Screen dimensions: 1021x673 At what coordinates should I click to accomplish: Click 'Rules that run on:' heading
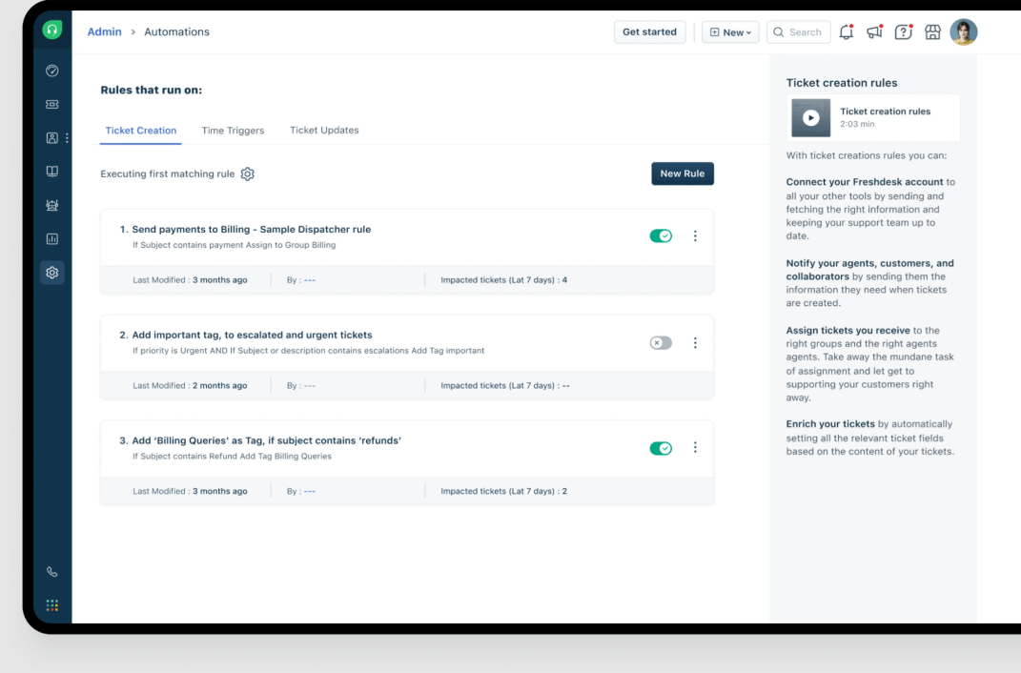click(151, 90)
